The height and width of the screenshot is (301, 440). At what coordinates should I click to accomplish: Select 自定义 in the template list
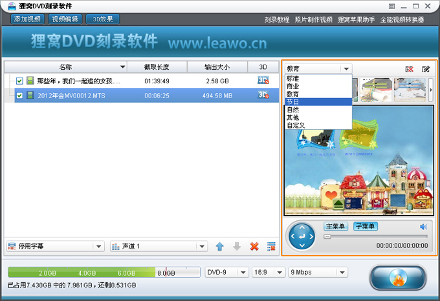318,125
